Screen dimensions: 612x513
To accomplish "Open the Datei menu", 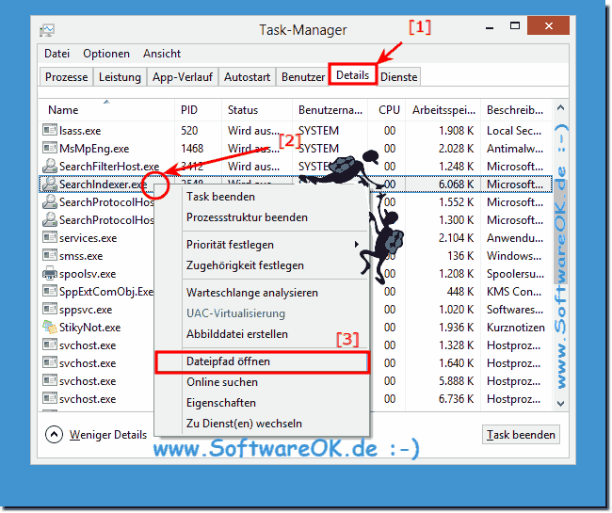I will [57, 54].
